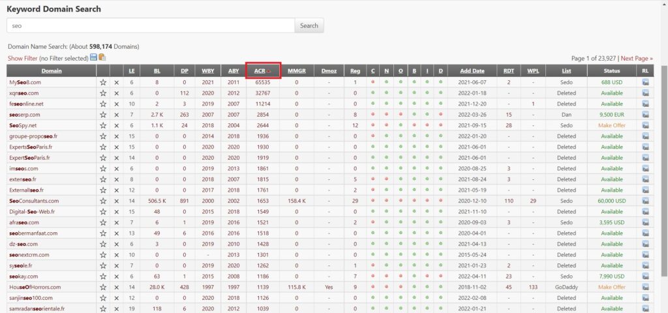Image resolution: width=668 pixels, height=313 pixels.
Task: Click Available status for xqnseo.com
Action: click(612, 93)
